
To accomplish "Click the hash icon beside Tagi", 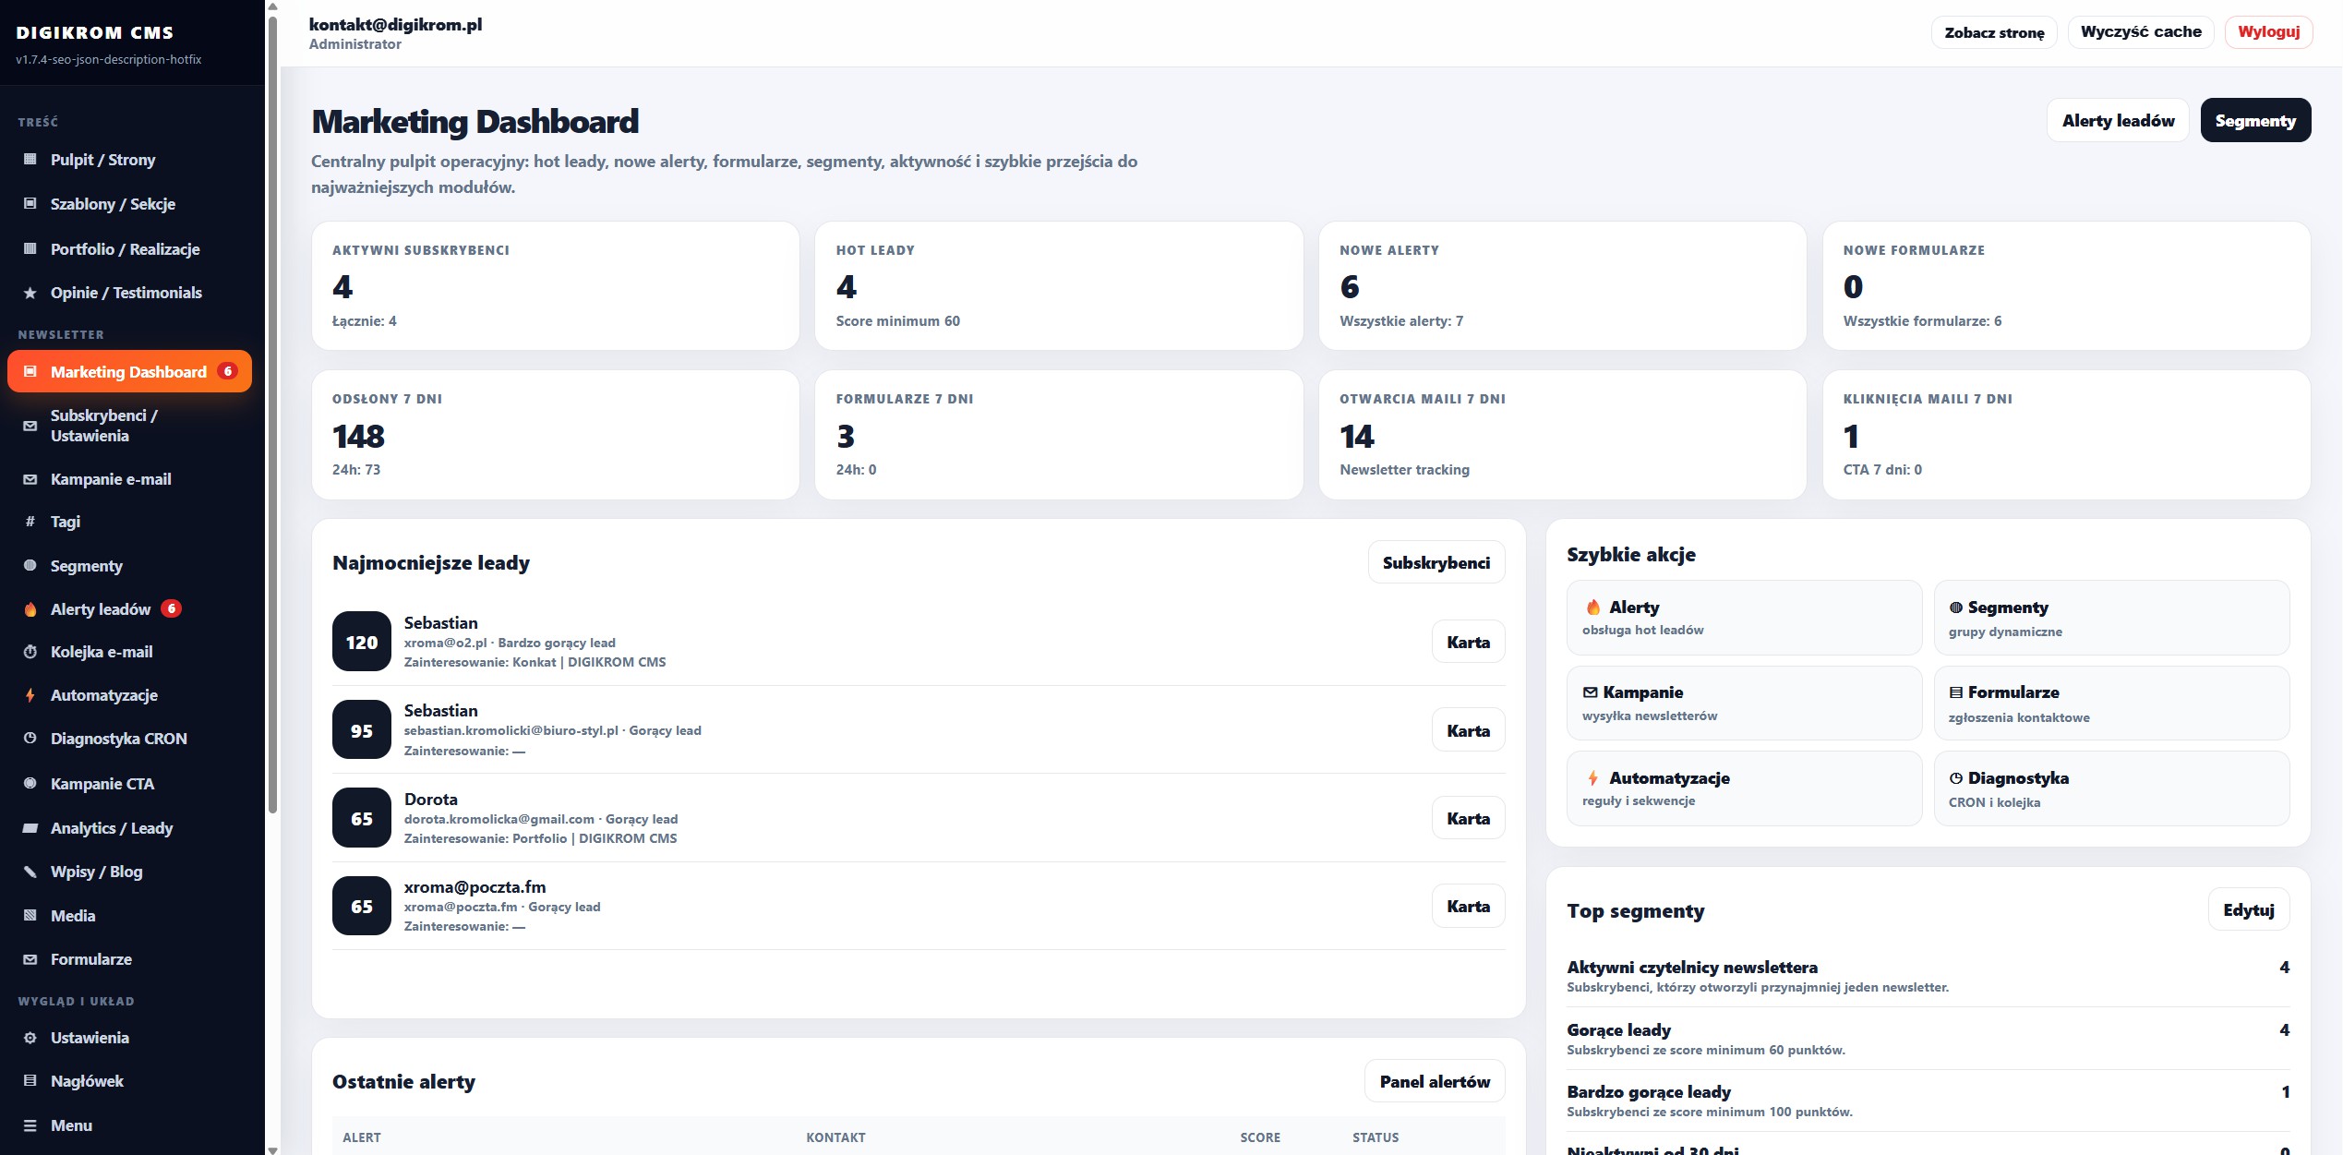I will click(x=30, y=522).
